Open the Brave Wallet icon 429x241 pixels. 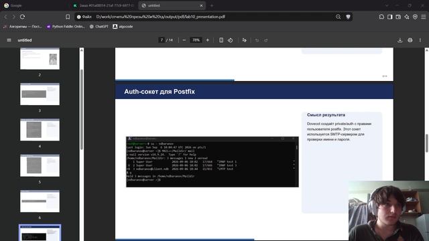398,17
